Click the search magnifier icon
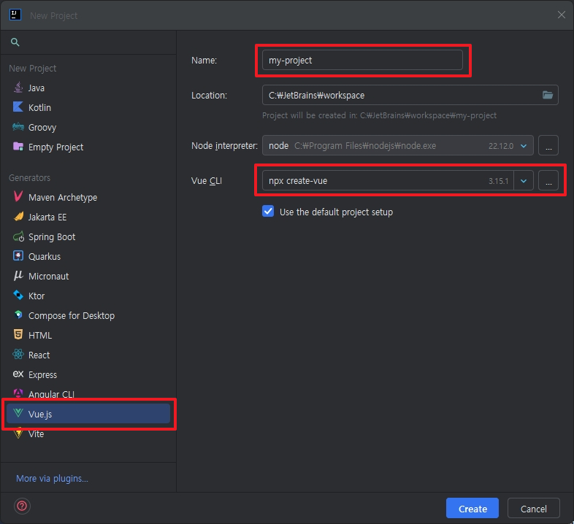 15,42
